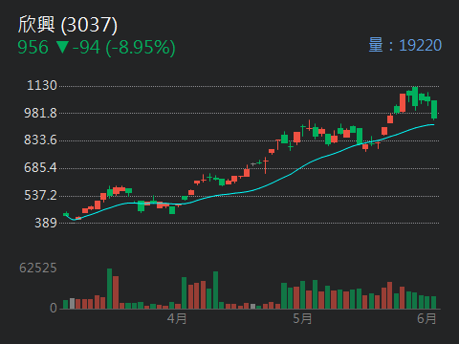
Task: Click the 537.2 price axis label
Action: click(40, 195)
